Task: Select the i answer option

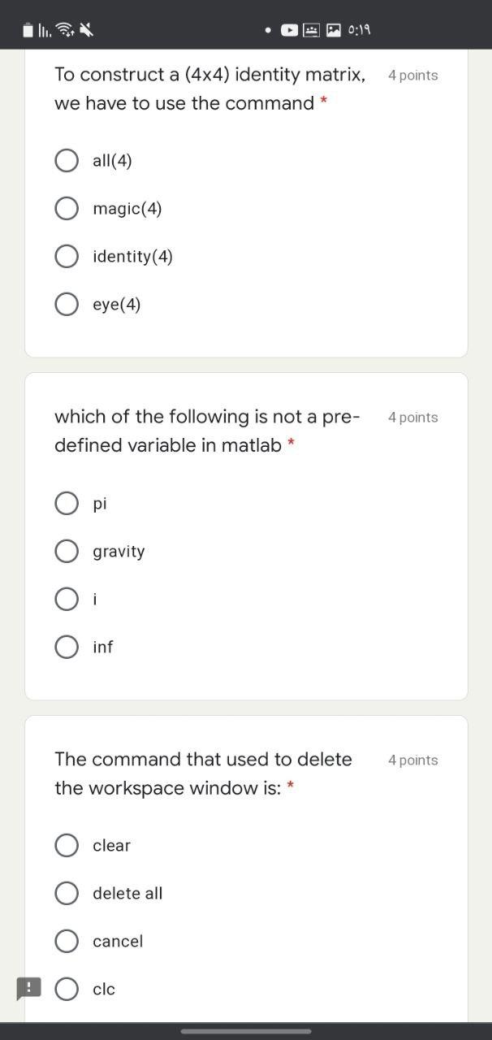Action: pyautogui.click(x=67, y=599)
